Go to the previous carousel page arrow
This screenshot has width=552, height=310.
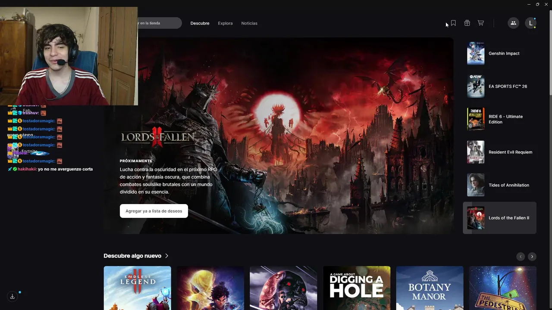pos(521,257)
